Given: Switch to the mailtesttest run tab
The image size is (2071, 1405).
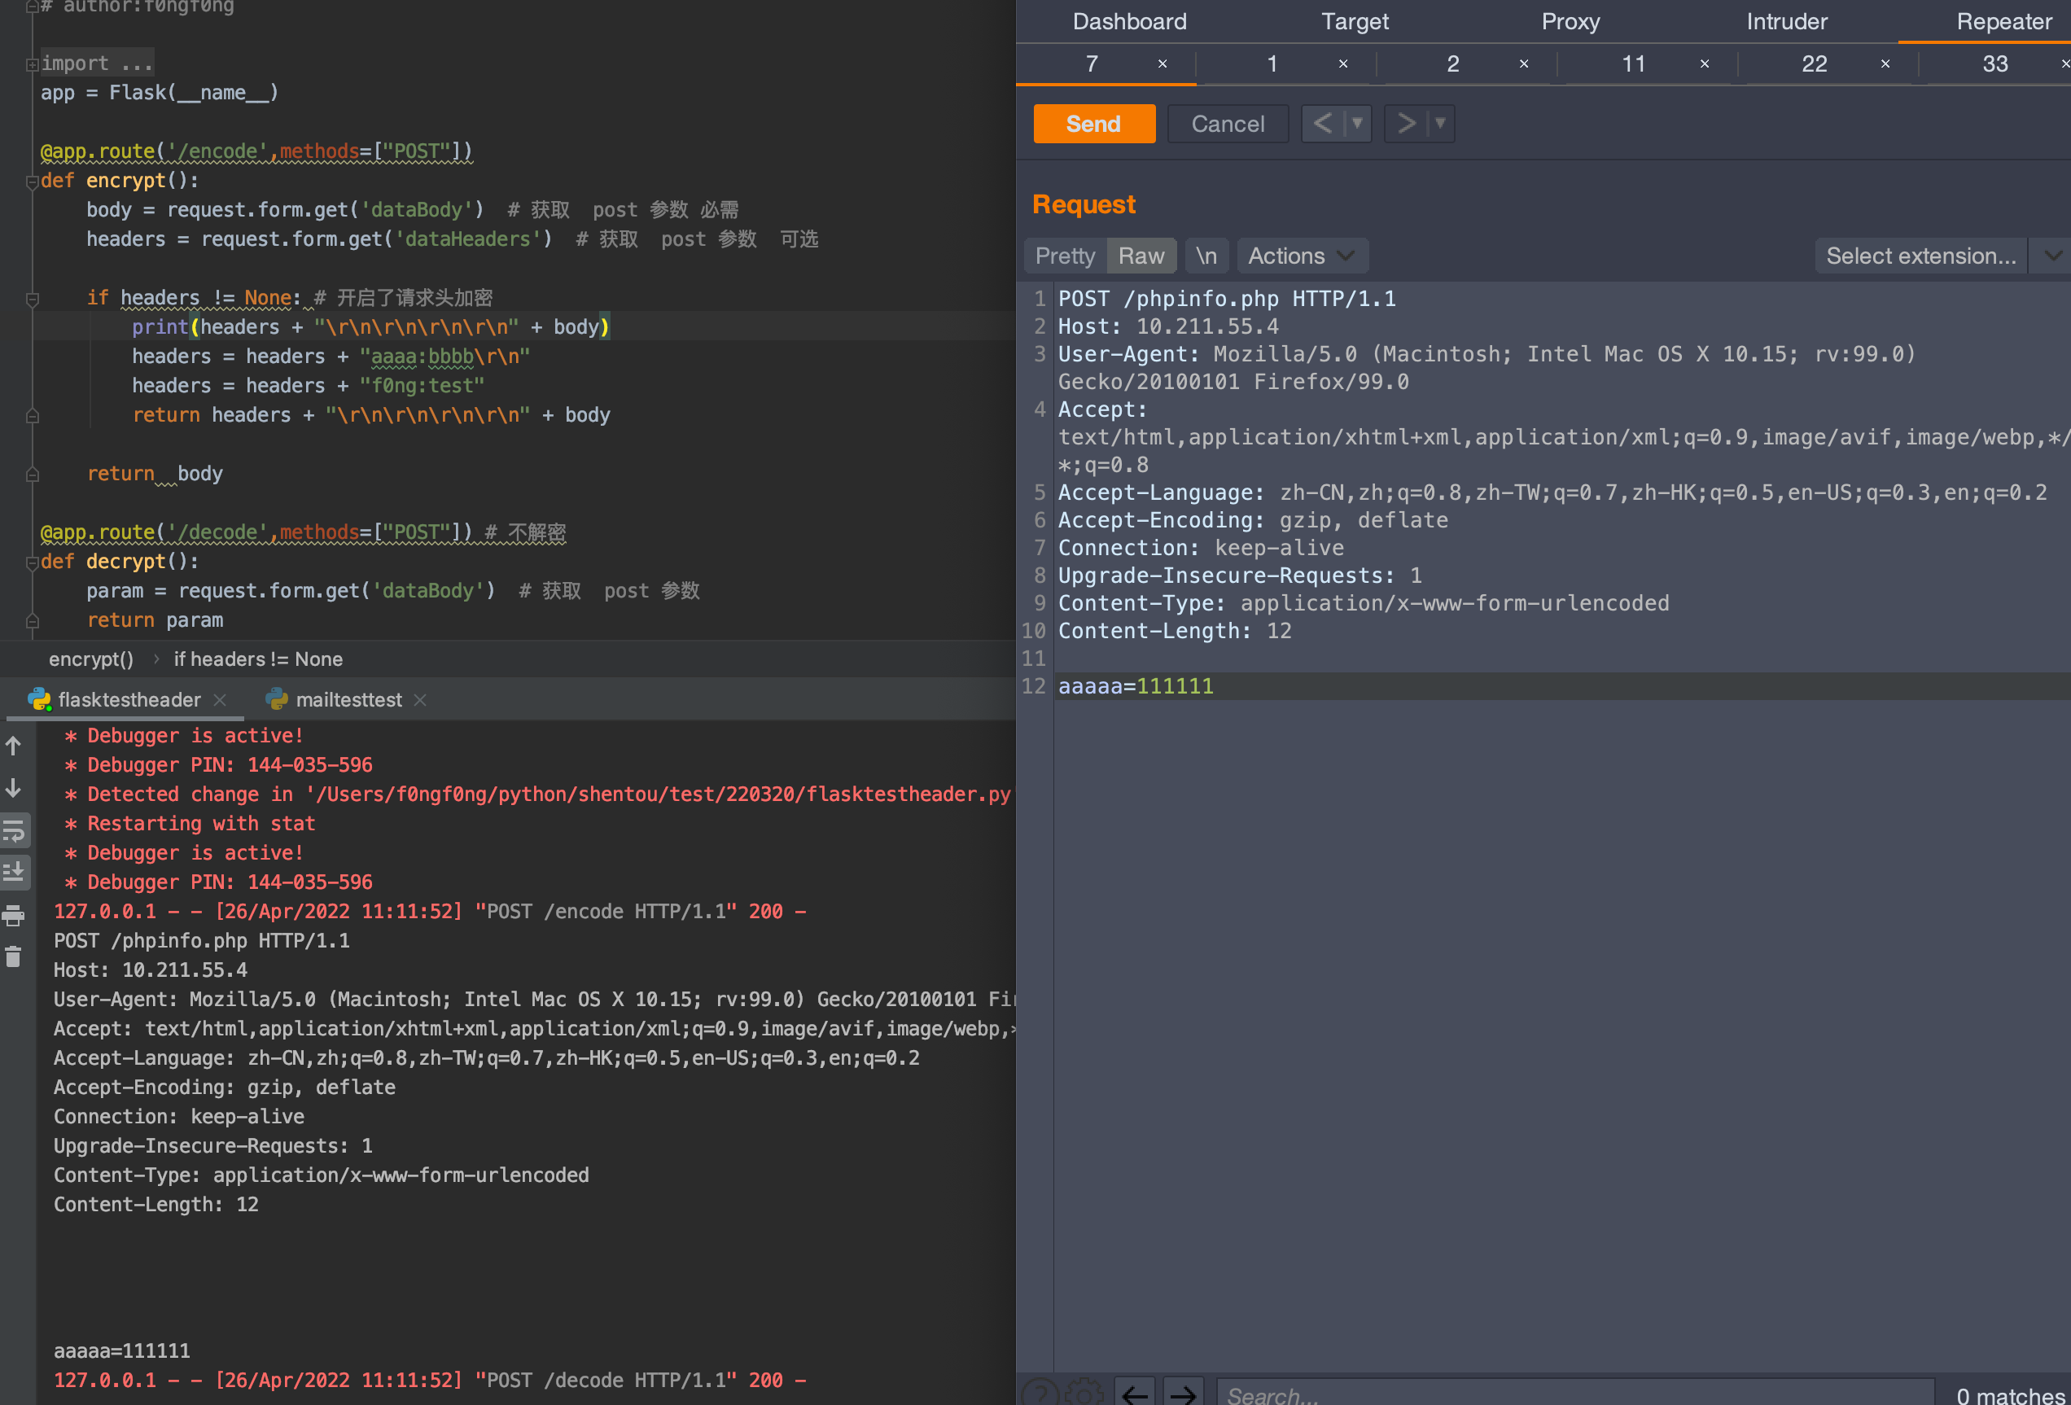Looking at the screenshot, I should pos(348,699).
